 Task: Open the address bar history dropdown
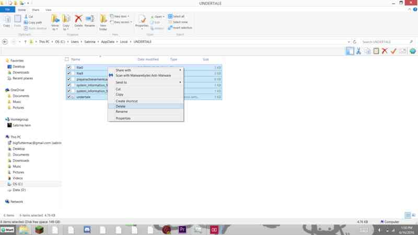349,42
